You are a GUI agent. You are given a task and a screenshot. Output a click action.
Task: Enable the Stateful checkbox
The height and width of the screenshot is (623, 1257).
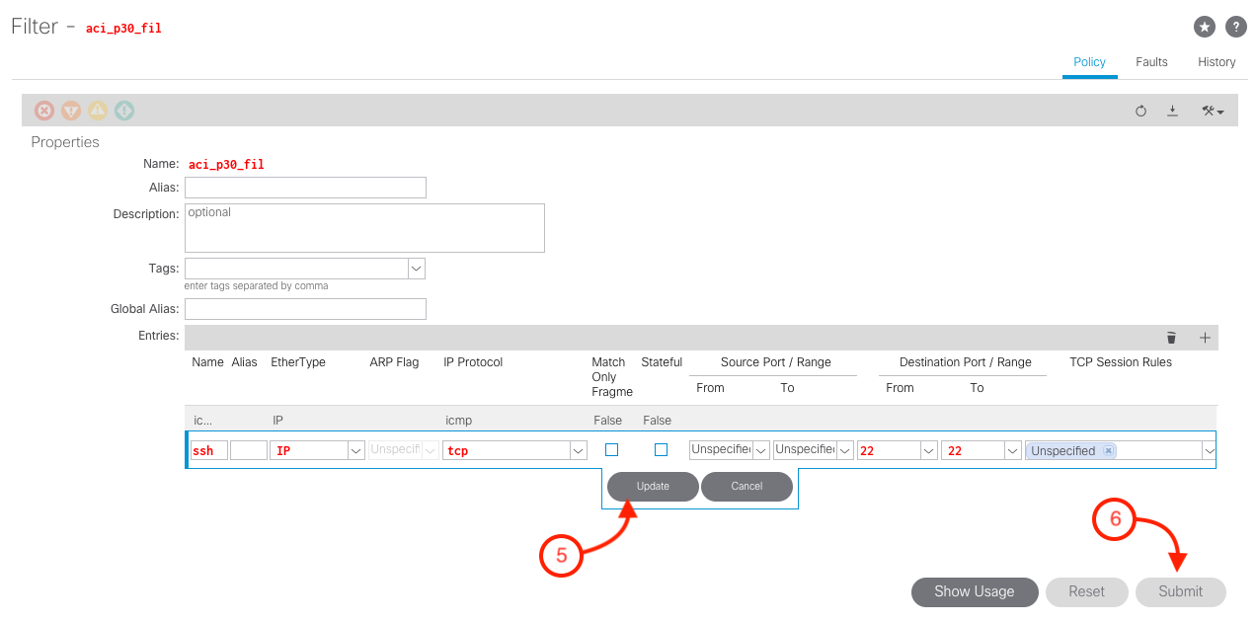click(x=661, y=450)
